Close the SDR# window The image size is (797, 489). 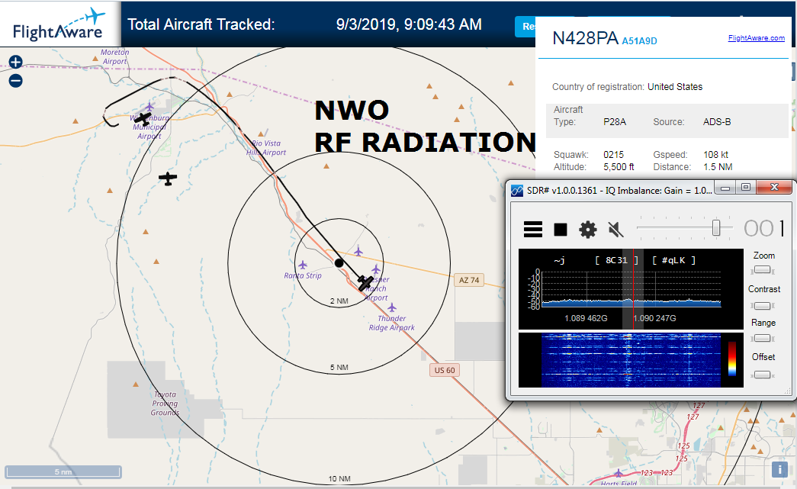[x=774, y=188]
